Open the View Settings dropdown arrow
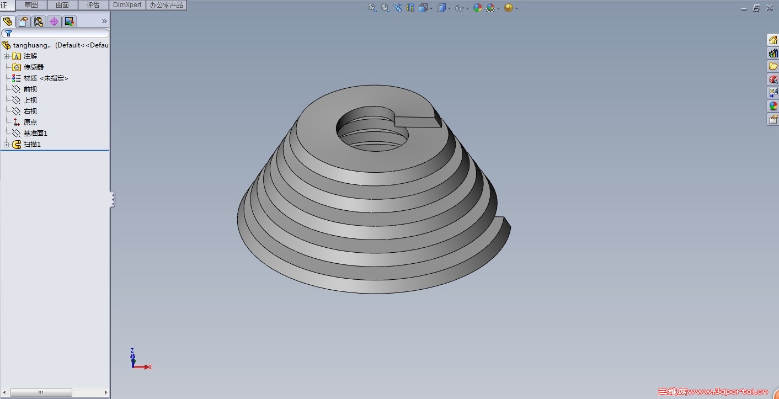 (x=516, y=9)
